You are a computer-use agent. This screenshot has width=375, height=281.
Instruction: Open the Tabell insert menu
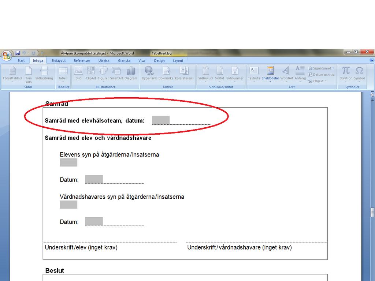[x=63, y=74]
